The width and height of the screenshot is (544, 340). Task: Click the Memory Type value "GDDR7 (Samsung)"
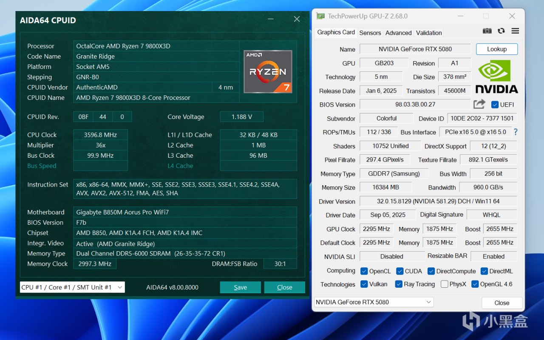pos(394,173)
